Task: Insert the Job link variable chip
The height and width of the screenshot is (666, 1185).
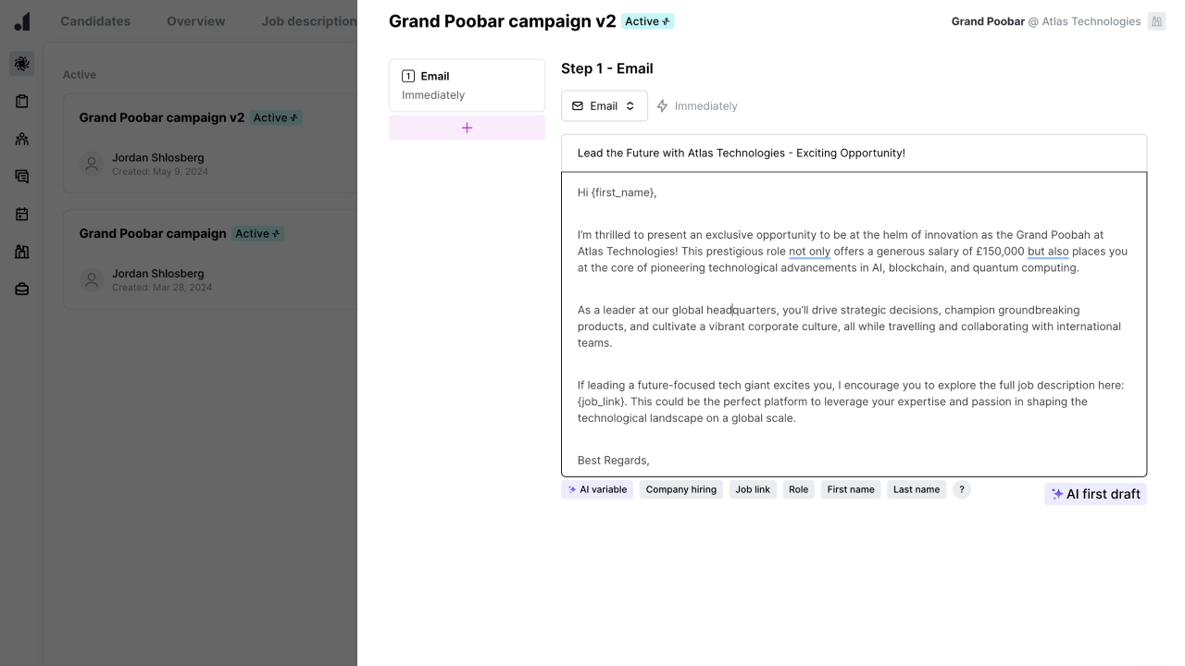Action: coord(752,489)
